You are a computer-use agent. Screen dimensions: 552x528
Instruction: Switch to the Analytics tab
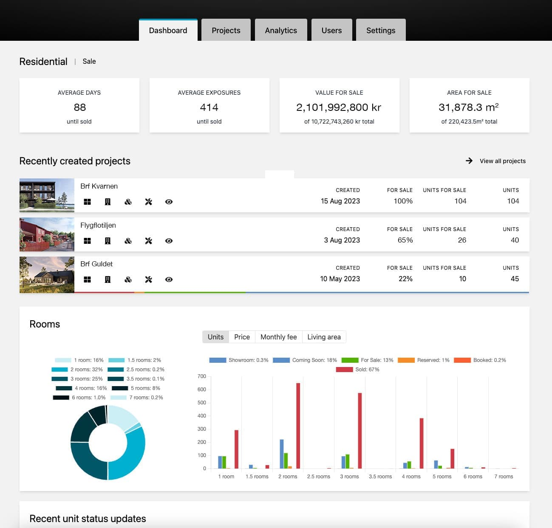(281, 30)
